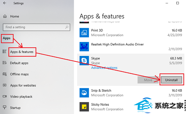
Task: Click the search magnifier icon
Action: point(67,27)
